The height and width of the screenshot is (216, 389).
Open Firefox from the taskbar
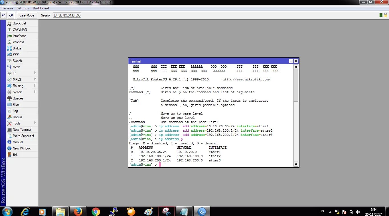(x=78, y=211)
